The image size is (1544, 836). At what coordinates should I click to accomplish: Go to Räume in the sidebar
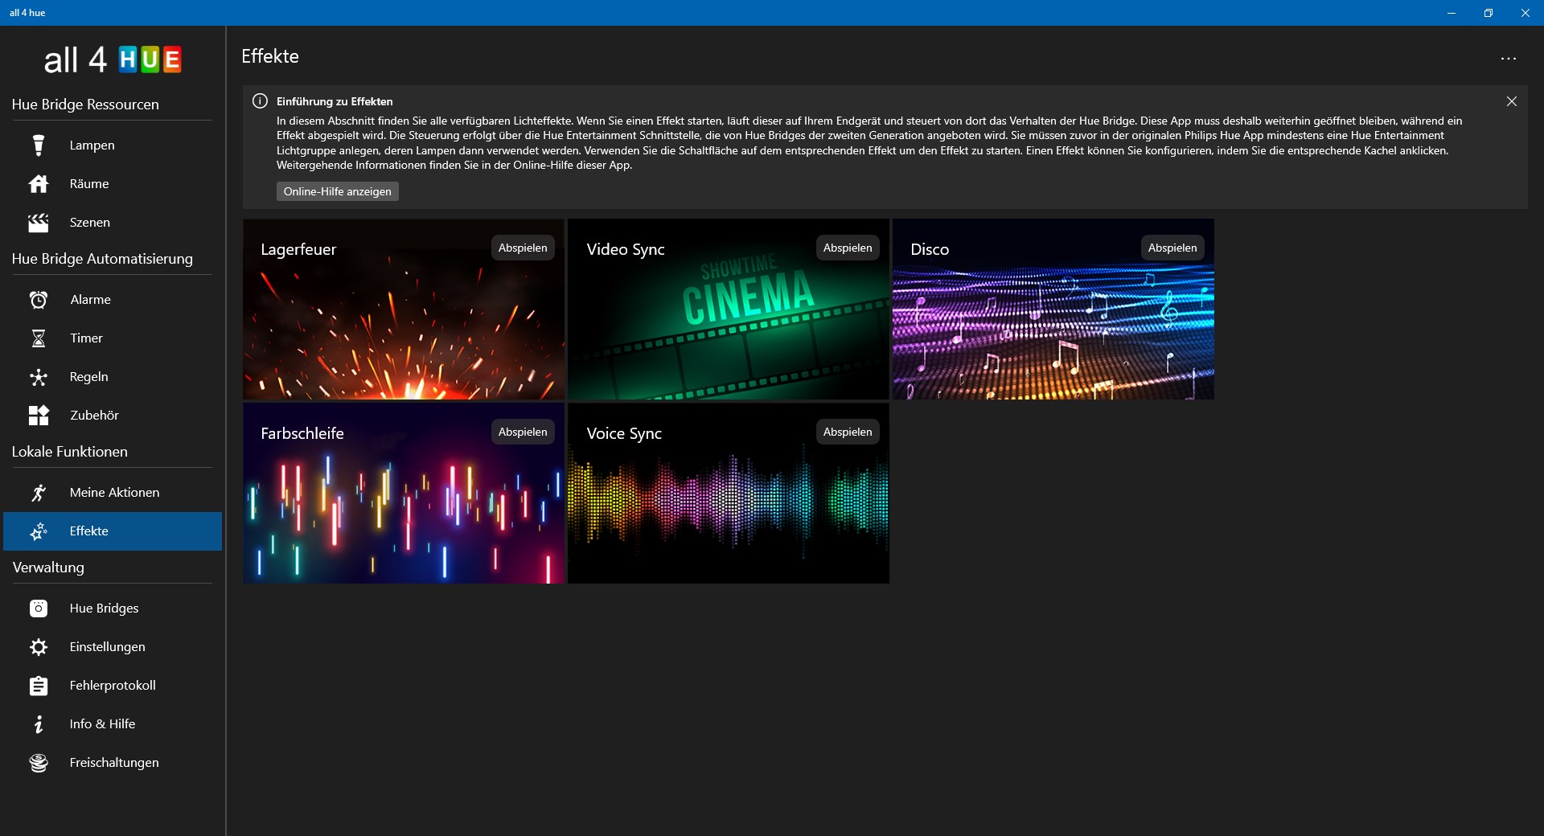tap(113, 184)
